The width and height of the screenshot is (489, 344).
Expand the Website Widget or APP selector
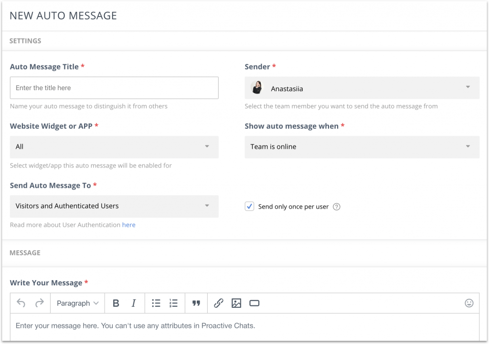(x=114, y=147)
